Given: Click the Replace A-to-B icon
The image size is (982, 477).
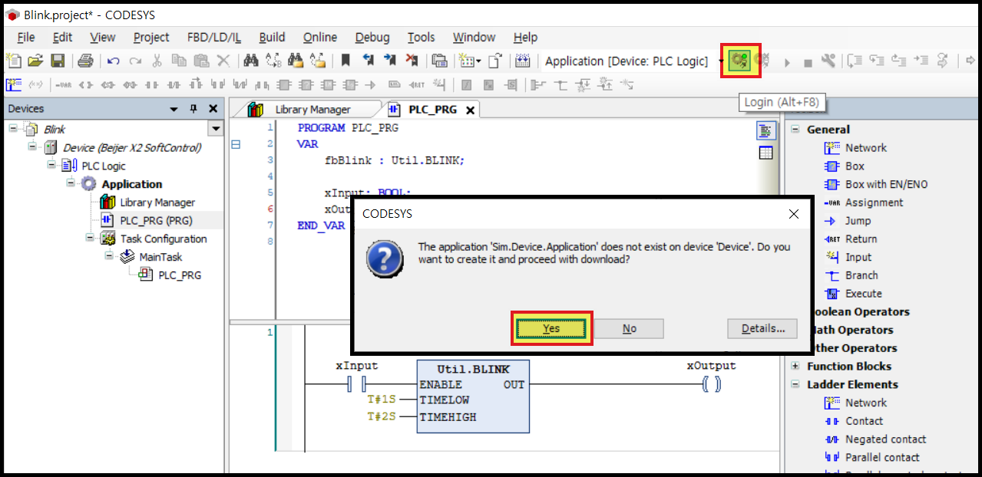Looking at the screenshot, I should coord(273,61).
